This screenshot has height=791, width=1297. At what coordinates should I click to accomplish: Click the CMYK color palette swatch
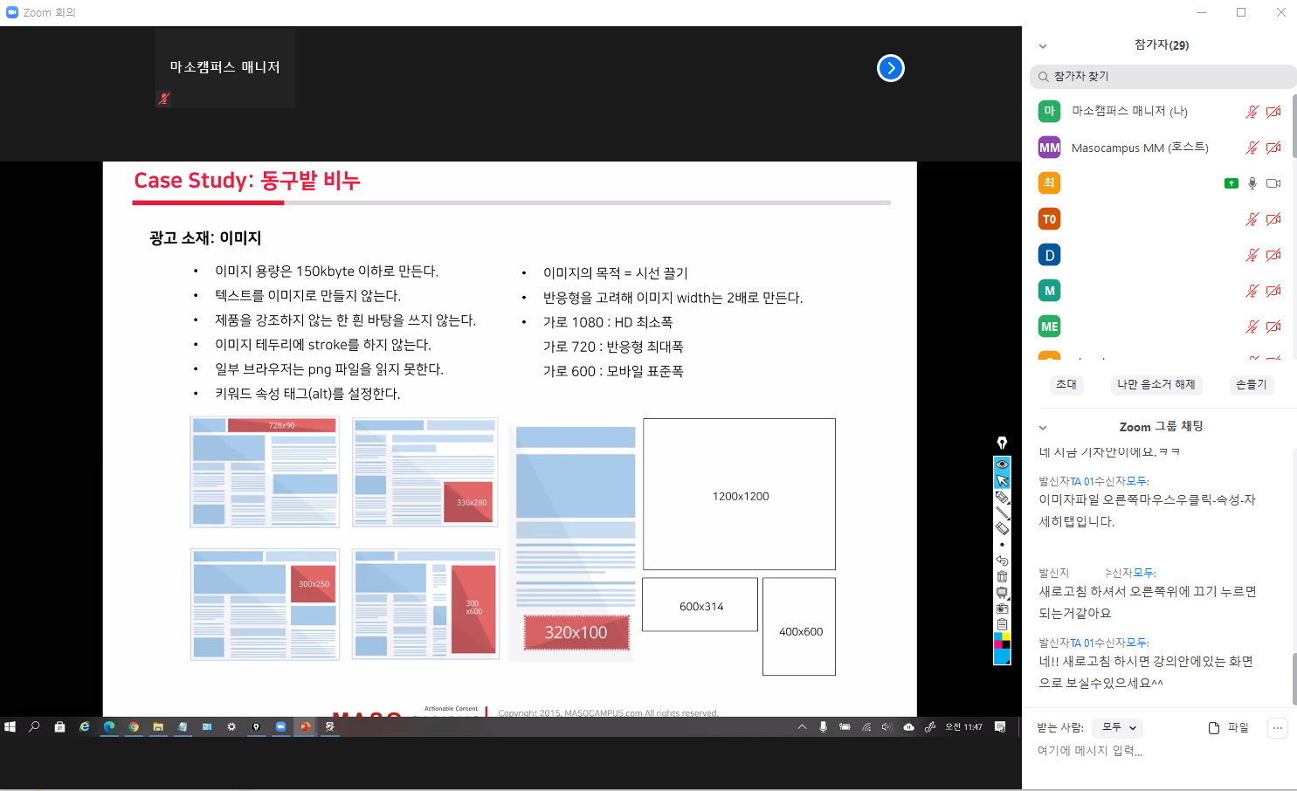(1002, 641)
